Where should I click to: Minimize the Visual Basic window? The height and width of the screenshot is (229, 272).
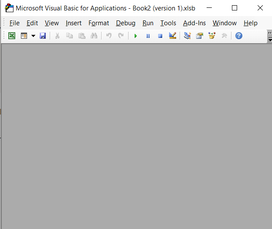[x=209, y=8]
